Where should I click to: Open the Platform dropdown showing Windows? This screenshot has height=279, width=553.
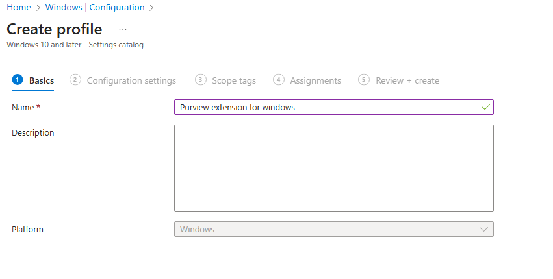[x=333, y=229]
